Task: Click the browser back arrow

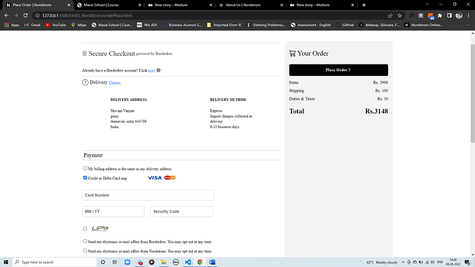Action: 7,15
